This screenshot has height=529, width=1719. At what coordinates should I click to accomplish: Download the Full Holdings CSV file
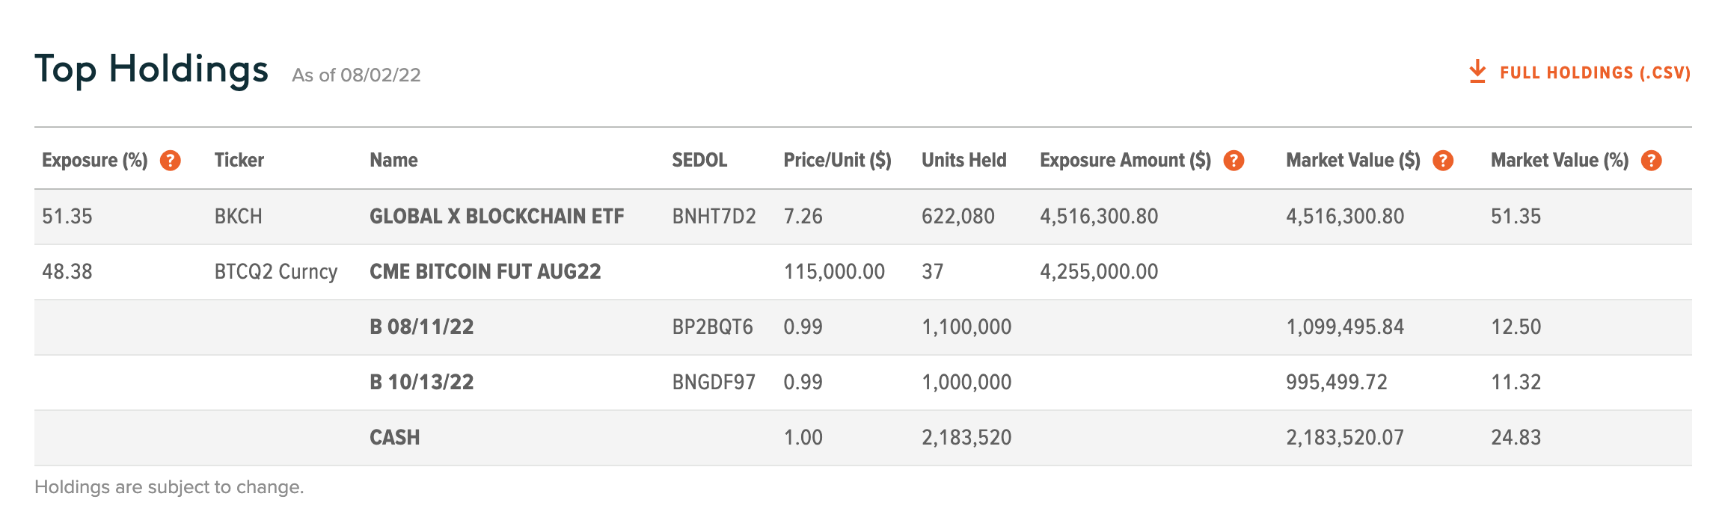1579,72
